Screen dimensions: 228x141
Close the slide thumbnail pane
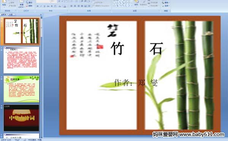point(41,14)
